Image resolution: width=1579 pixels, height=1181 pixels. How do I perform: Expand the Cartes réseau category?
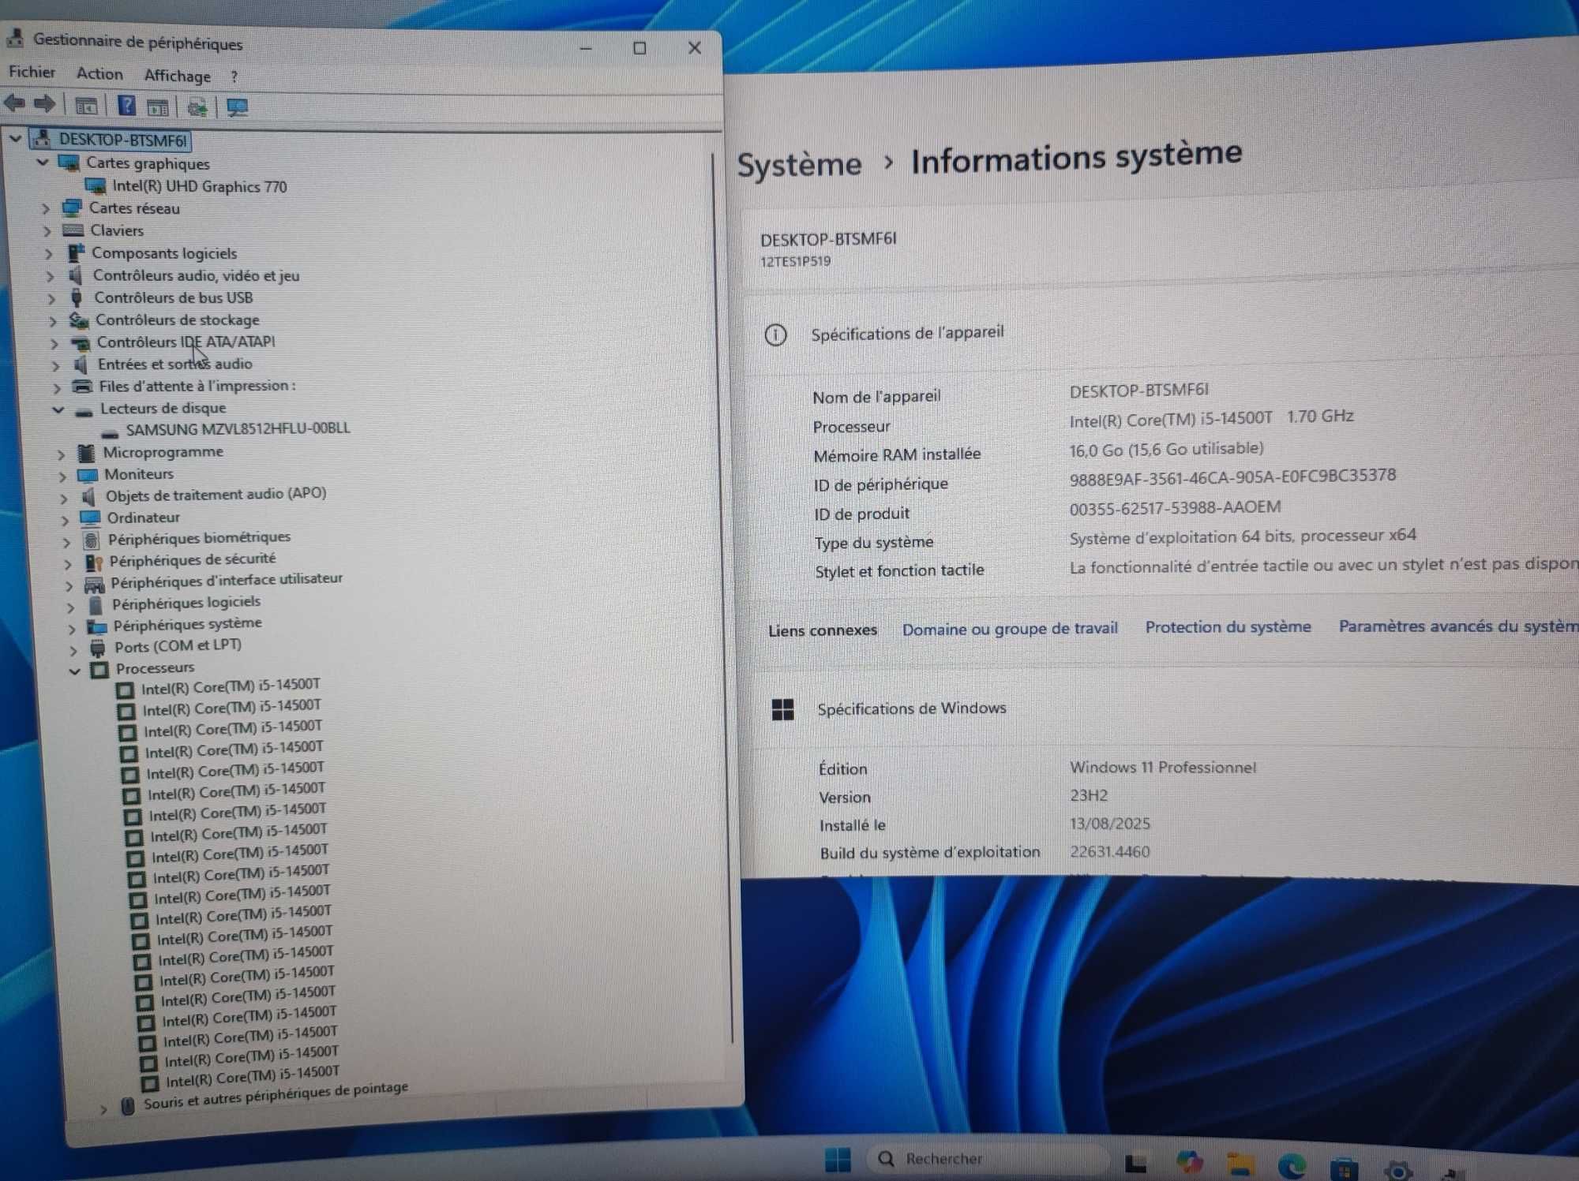46,209
